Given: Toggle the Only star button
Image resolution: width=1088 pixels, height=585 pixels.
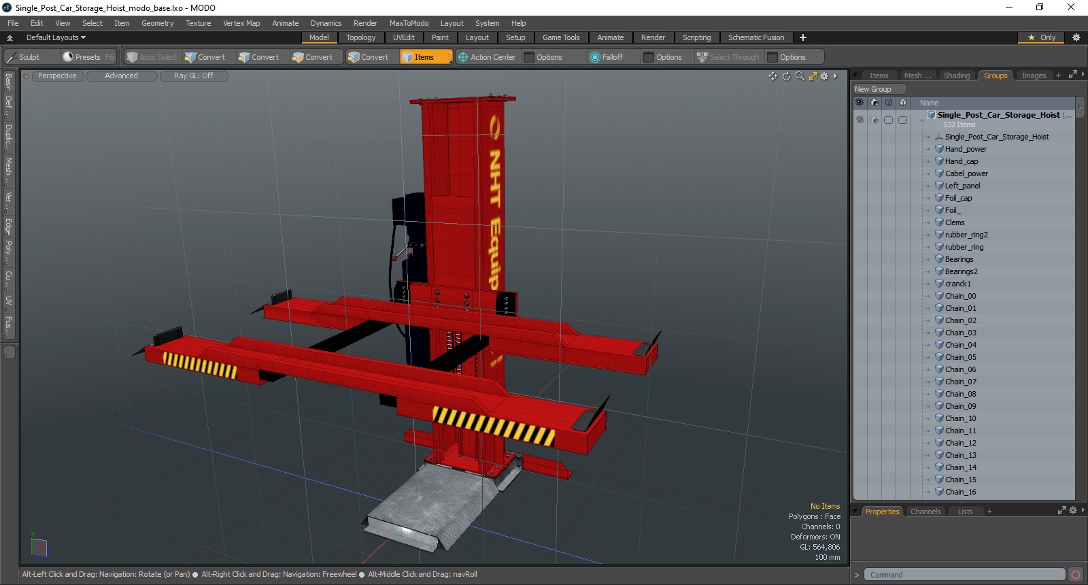Looking at the screenshot, I should click(1042, 37).
